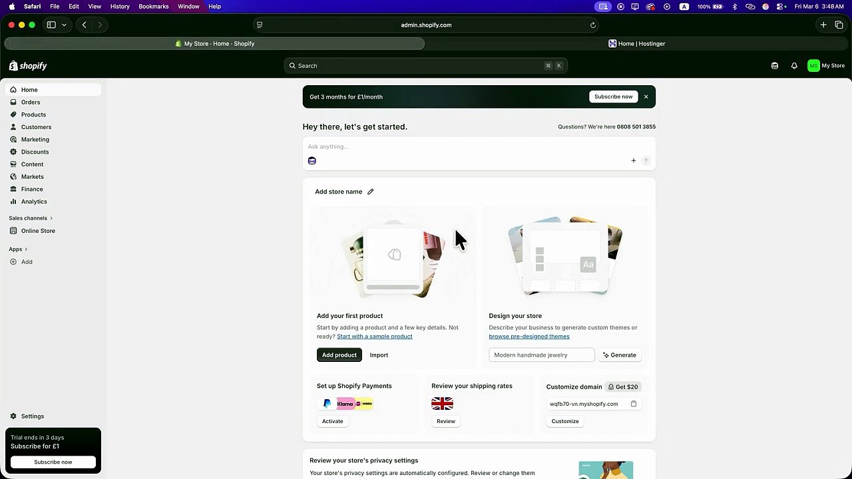
Task: Click Add app plus icon
Action: coord(13,262)
